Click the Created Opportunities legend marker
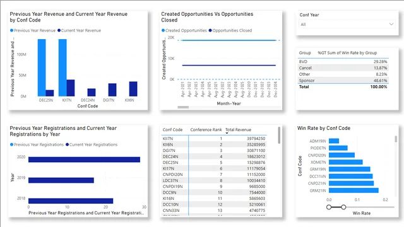This screenshot has width=404, height=227. point(163,30)
